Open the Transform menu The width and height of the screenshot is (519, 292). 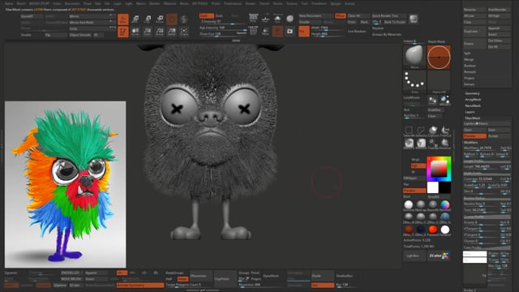(319, 3)
